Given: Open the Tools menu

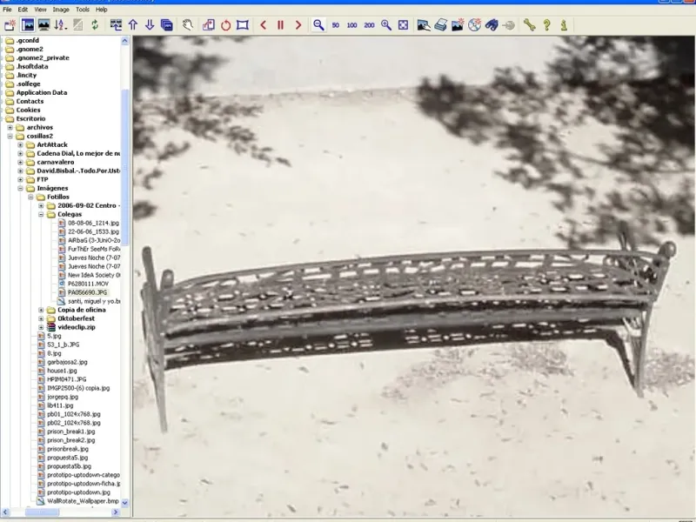Looking at the screenshot, I should point(83,9).
